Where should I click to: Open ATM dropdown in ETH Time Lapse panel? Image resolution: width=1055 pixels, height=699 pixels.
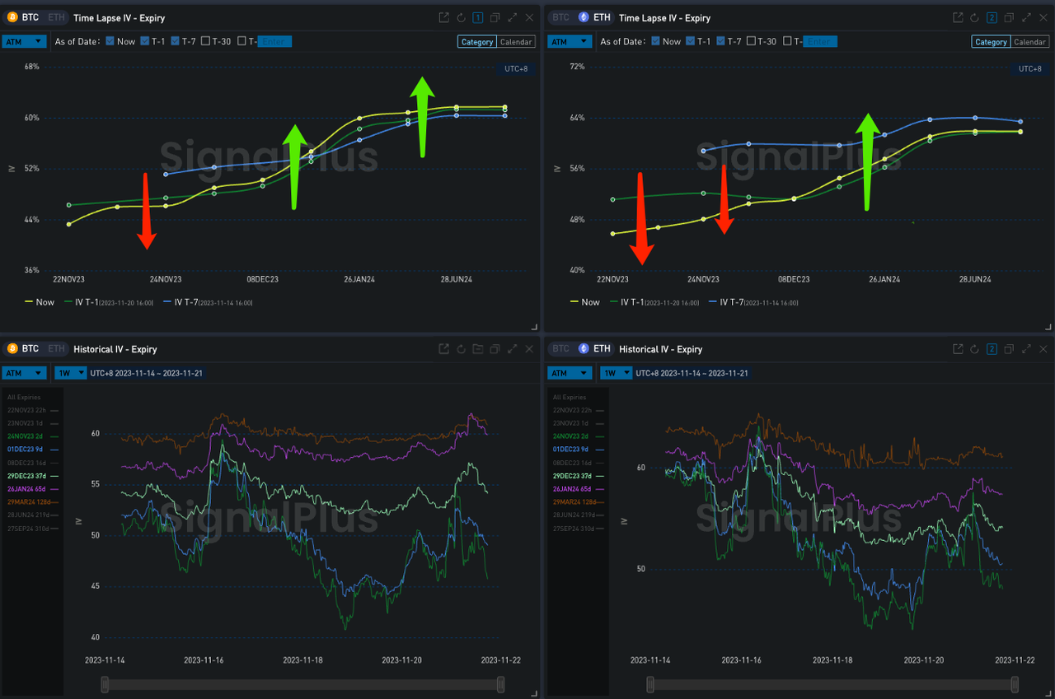[x=570, y=41]
